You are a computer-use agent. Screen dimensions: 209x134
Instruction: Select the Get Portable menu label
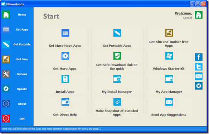point(22,44)
